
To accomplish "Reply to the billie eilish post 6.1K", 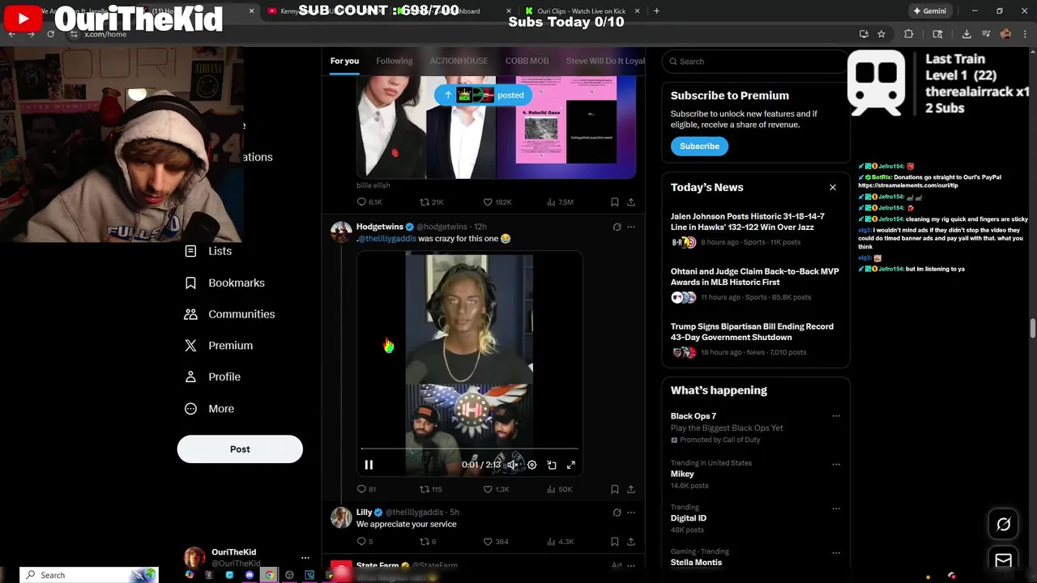I will (x=369, y=202).
